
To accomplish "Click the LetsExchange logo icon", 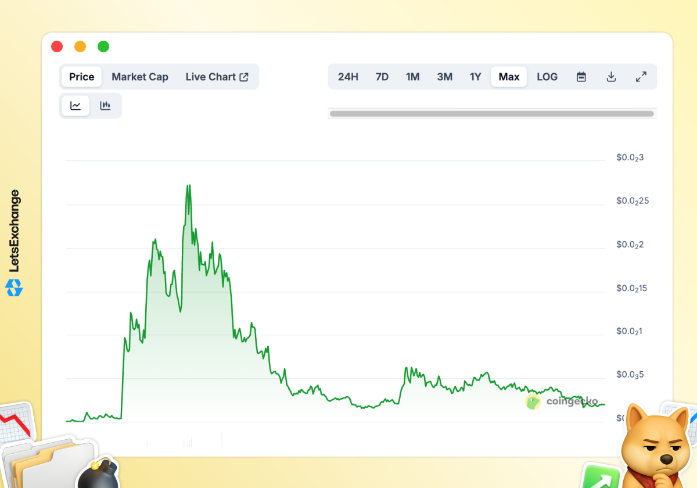I will pyautogui.click(x=14, y=288).
